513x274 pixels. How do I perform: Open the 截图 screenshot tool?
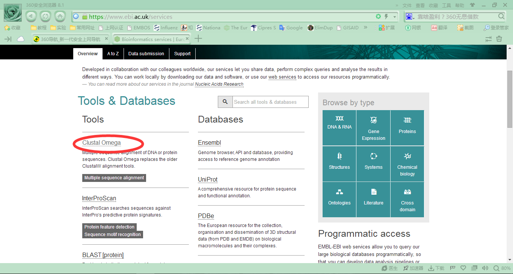[465, 28]
